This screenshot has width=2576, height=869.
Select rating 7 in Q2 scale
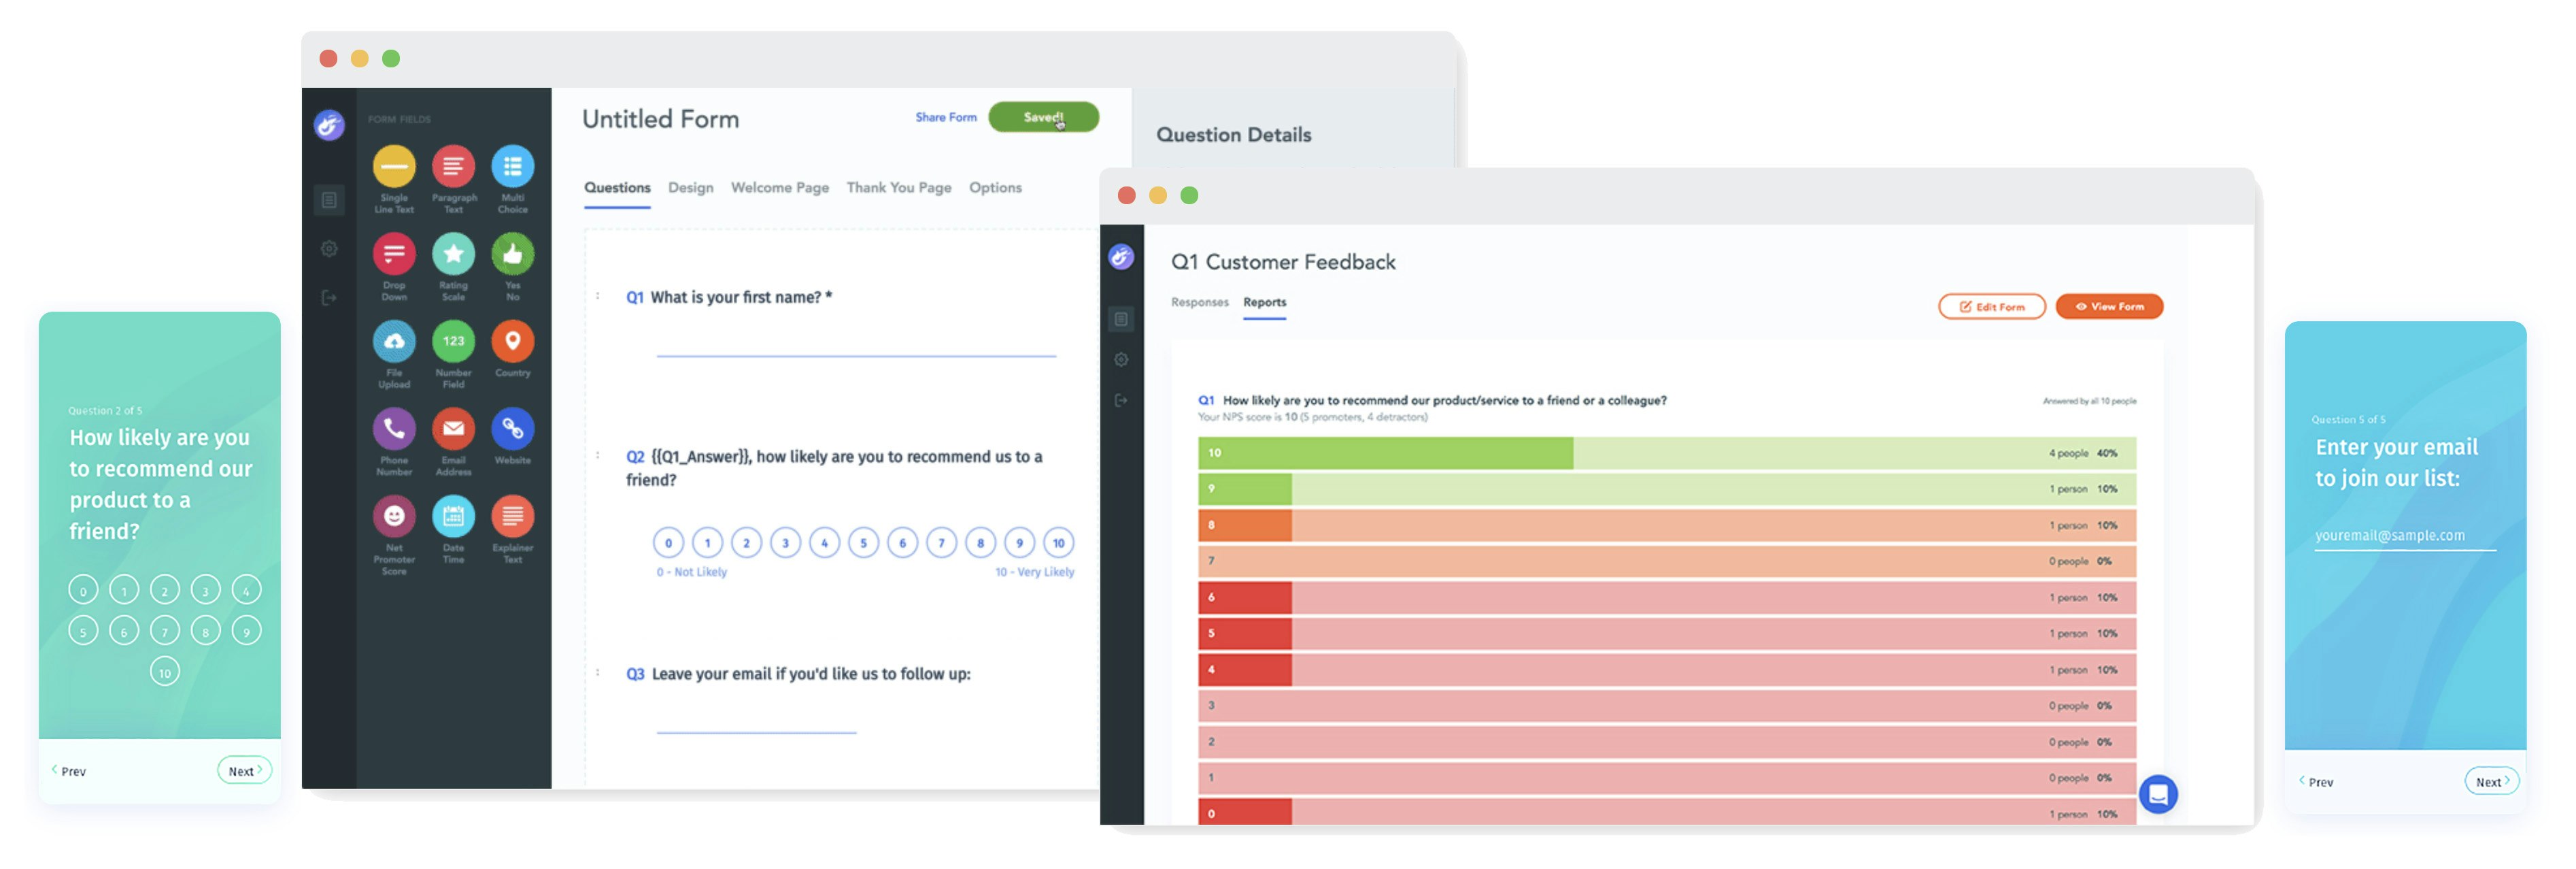coord(941,542)
